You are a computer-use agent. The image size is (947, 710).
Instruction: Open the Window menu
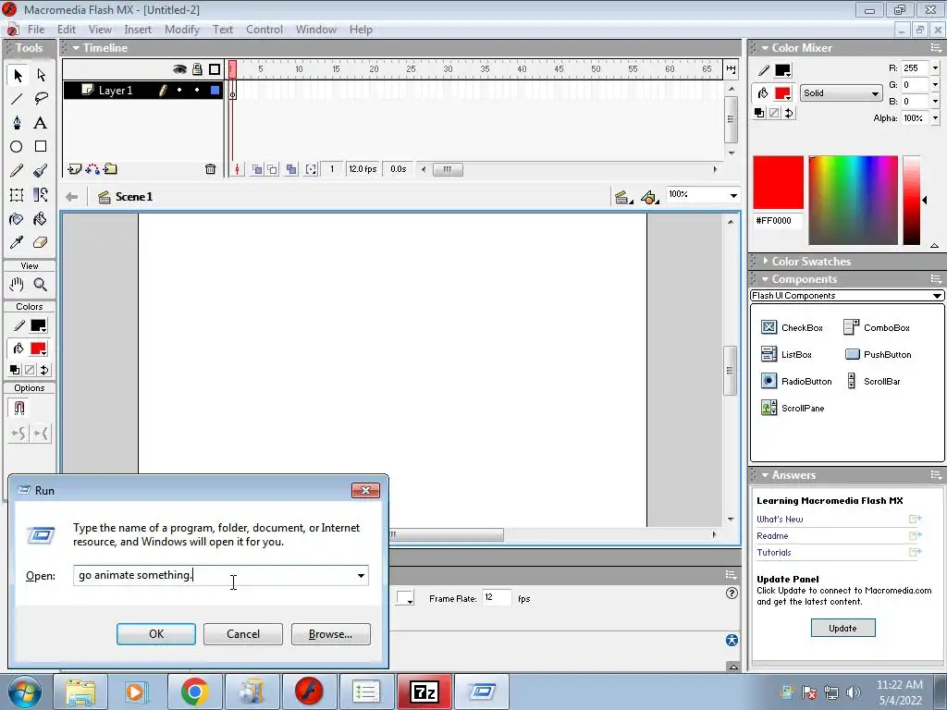[x=316, y=30]
